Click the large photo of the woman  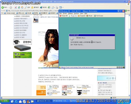coord(48,49)
